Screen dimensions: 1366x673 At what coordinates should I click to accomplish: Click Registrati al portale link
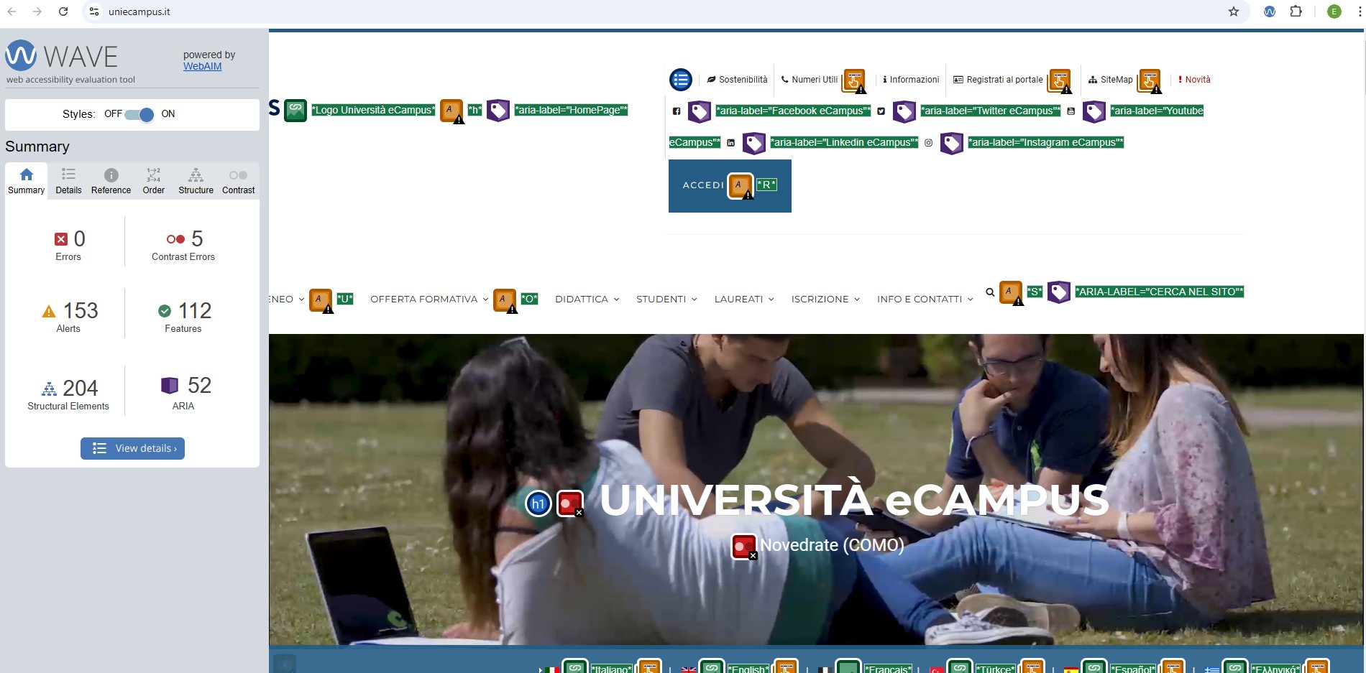[x=998, y=80]
